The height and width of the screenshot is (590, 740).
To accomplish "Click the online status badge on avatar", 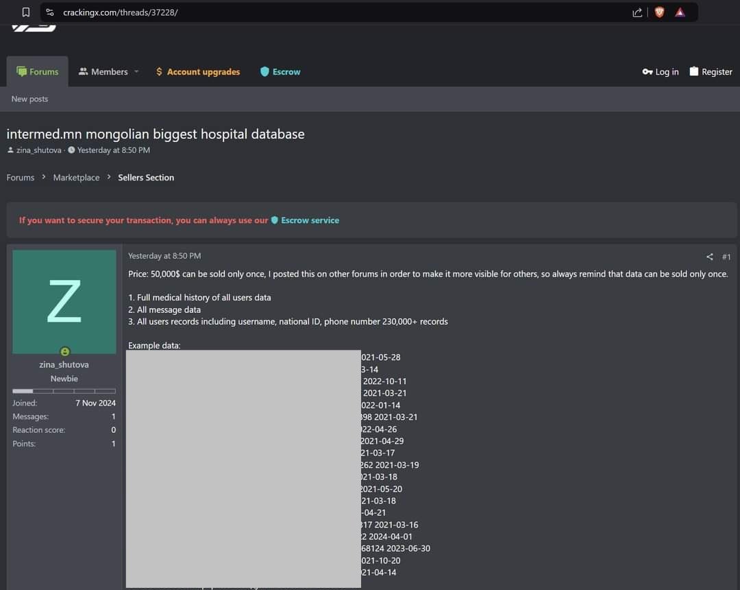I will [65, 351].
